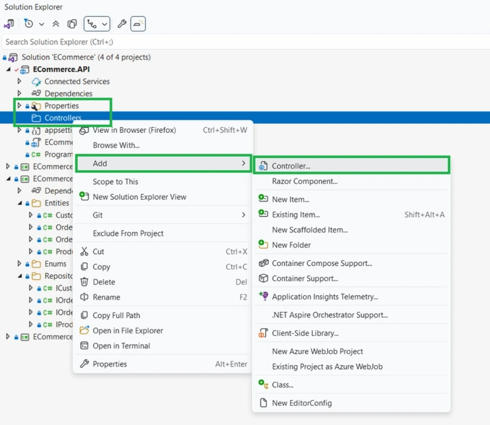The image size is (490, 425).
Task: Select the Entities folder in the tree
Action: 57,203
